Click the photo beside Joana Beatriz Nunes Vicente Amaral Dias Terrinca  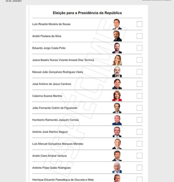(x=117, y=60)
